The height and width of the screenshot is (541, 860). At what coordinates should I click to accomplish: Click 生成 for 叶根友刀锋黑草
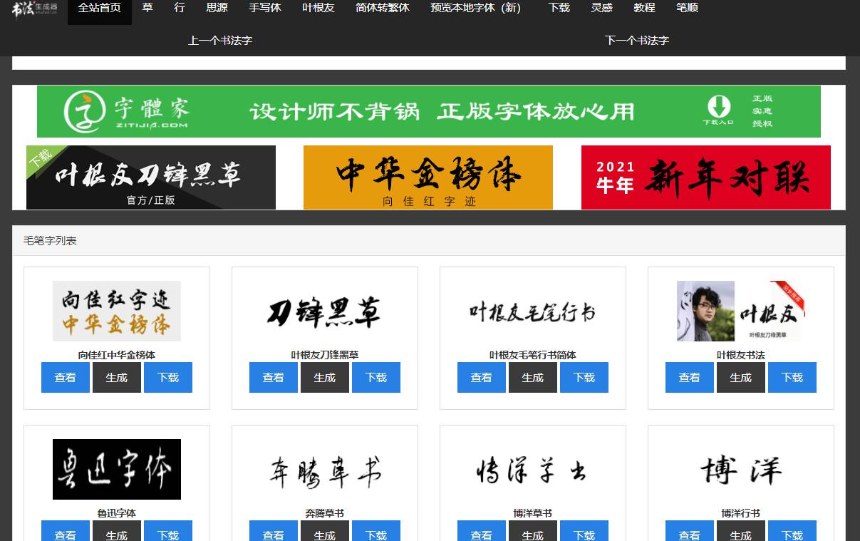[x=325, y=377]
